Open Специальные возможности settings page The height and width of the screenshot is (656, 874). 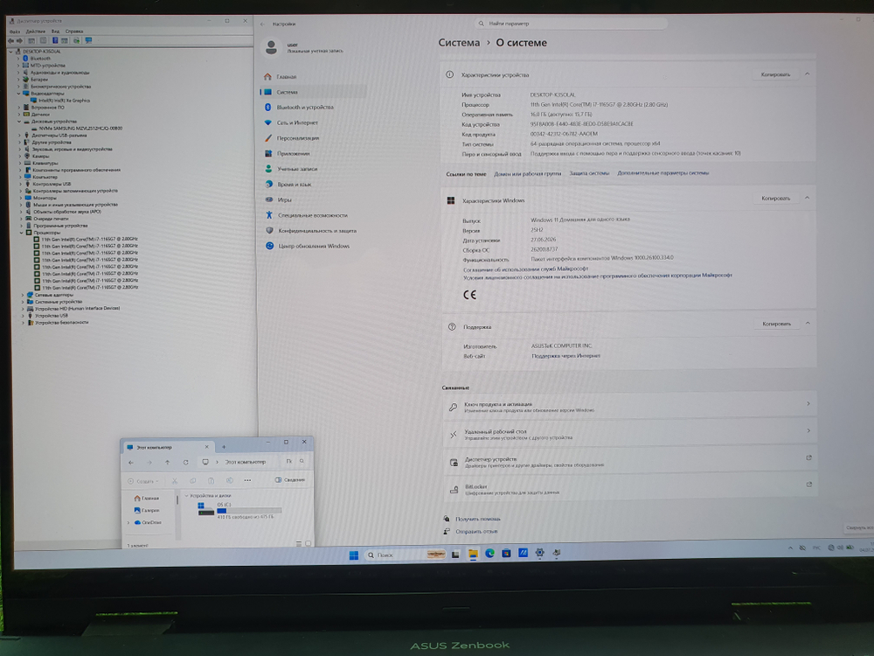[312, 215]
